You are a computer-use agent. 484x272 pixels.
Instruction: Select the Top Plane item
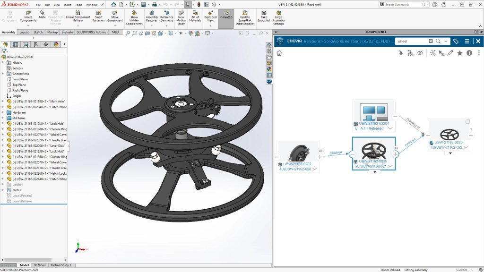[19, 85]
